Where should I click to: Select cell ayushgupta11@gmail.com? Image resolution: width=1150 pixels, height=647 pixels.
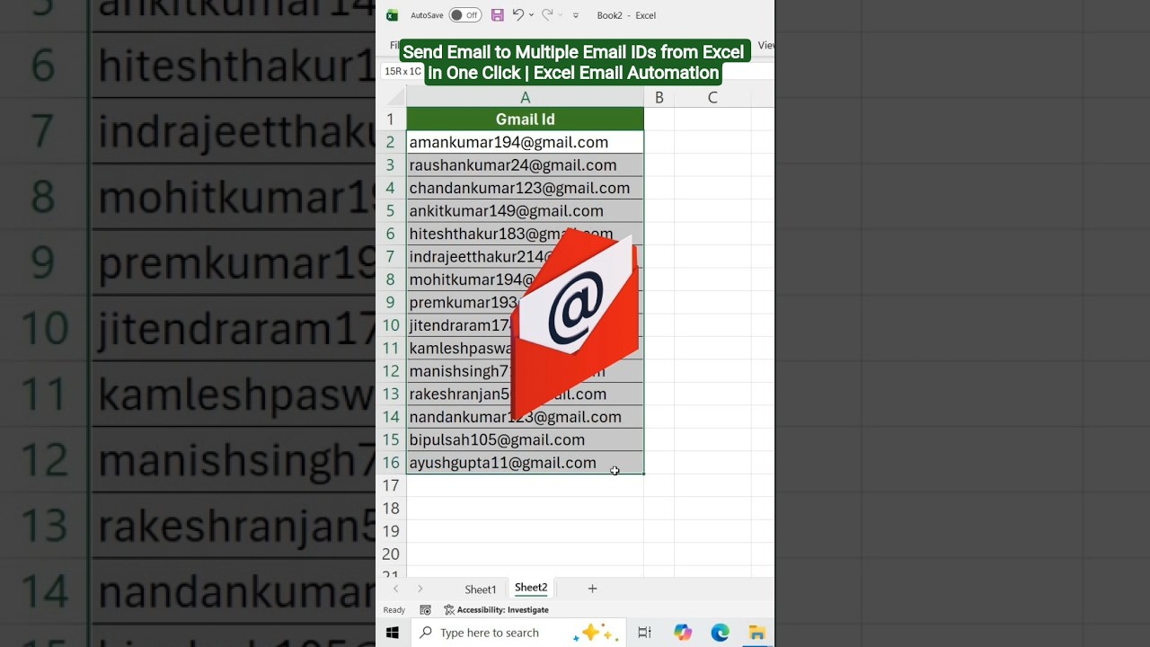pos(525,463)
